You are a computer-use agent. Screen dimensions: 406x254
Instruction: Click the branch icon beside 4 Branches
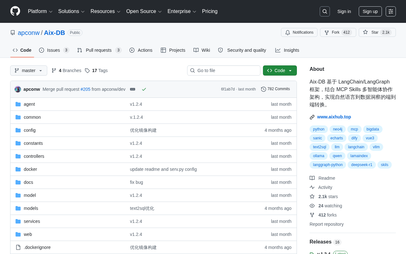click(x=54, y=70)
